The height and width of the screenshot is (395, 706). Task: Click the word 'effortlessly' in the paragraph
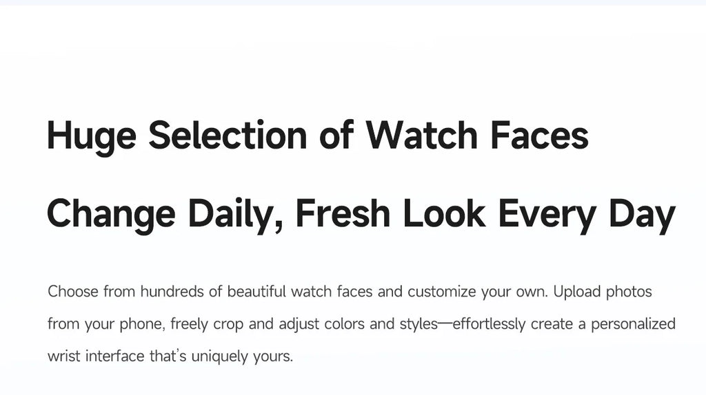(x=489, y=325)
